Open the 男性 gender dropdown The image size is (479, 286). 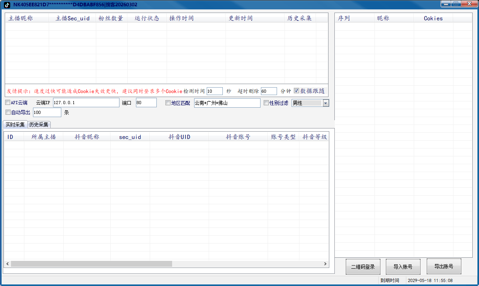[x=326, y=103]
